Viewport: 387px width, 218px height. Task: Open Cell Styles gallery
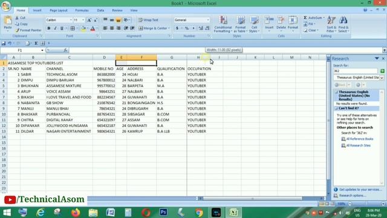pos(254,24)
